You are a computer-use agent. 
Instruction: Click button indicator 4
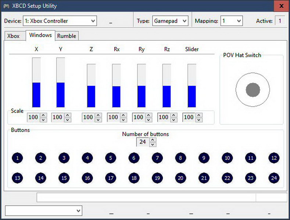[x=87, y=158]
